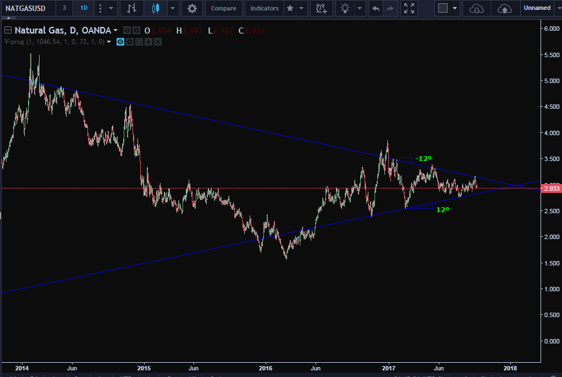Select the bar chart style icon
The image size is (562, 377).
tap(131, 8)
